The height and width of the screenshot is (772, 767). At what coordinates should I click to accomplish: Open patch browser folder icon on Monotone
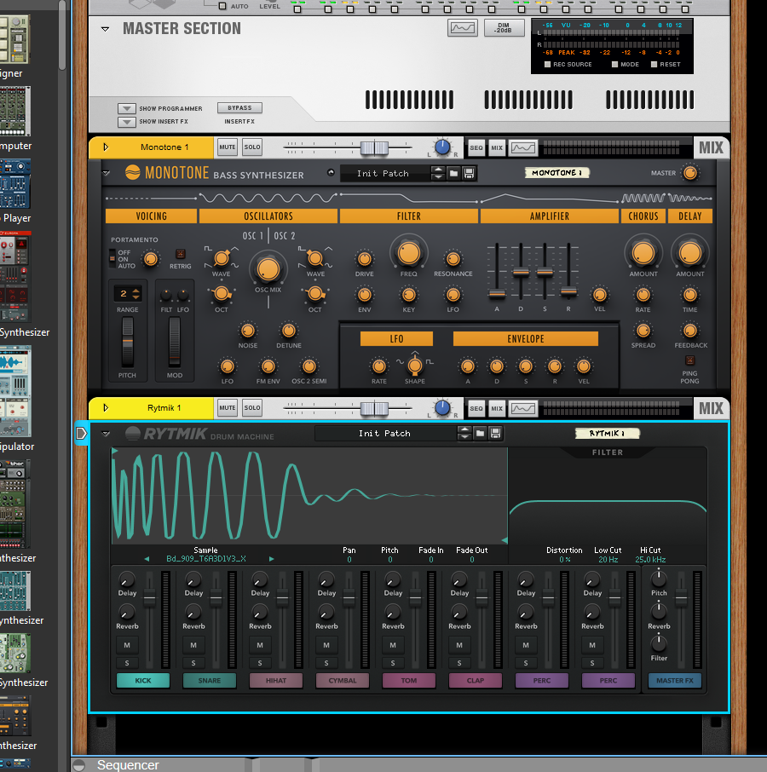(x=453, y=173)
